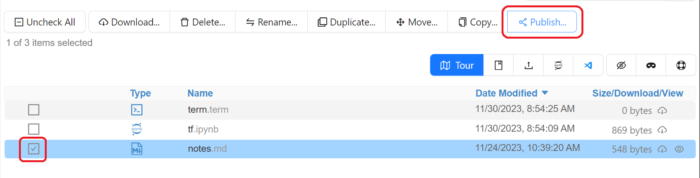This screenshot has width=700, height=178.
Task: Sort by the Type column header
Action: [140, 93]
